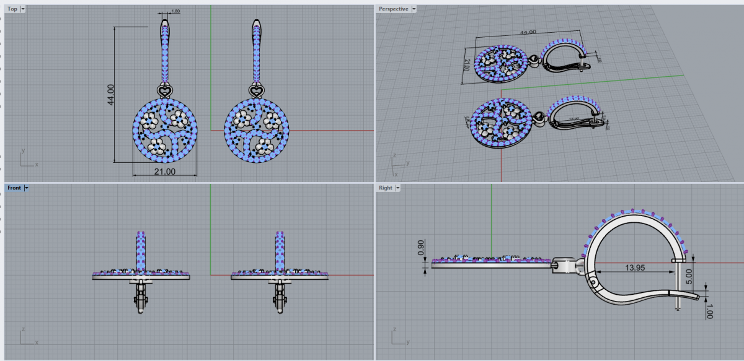Viewport: 744px width, 361px height.
Task: Click the Front viewport title label
Action: click(14, 188)
